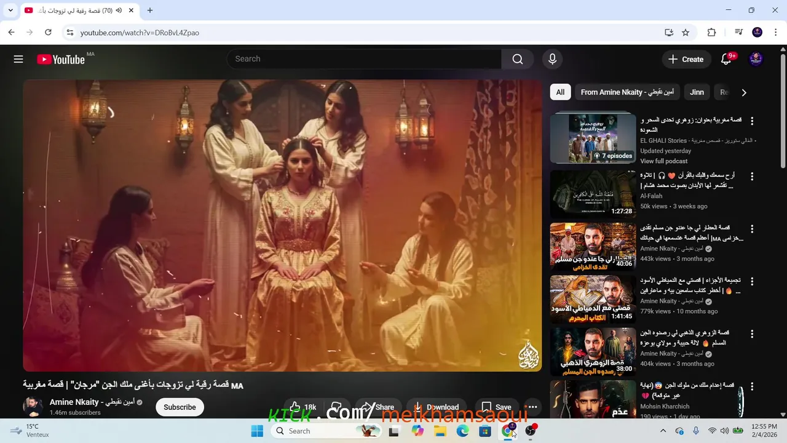The image size is (787, 443).
Task: Show hidden system tray icons
Action: (x=663, y=431)
